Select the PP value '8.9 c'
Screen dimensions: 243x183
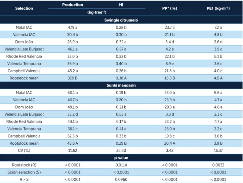169,64
